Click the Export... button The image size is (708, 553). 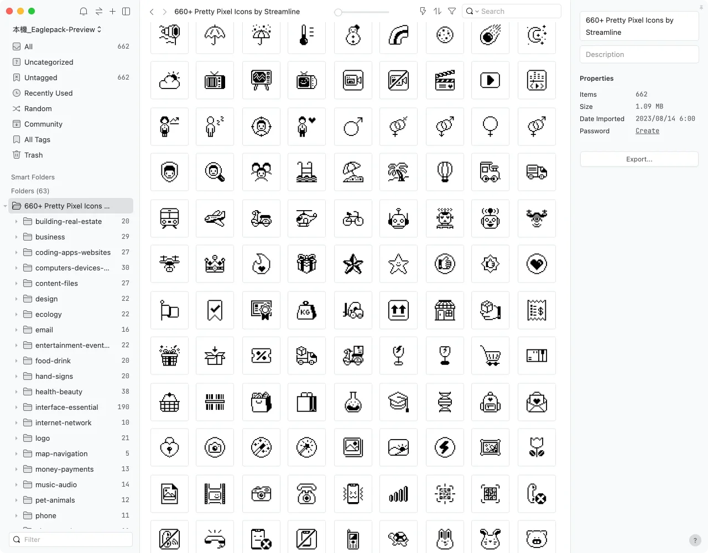(x=639, y=159)
